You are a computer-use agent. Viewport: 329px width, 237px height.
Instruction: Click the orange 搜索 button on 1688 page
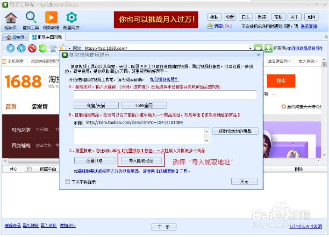(281, 81)
